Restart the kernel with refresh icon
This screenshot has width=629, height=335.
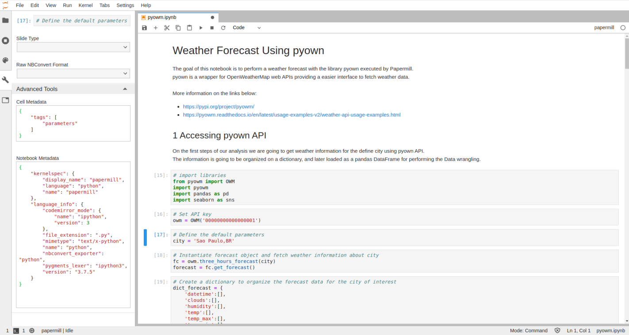[223, 27]
